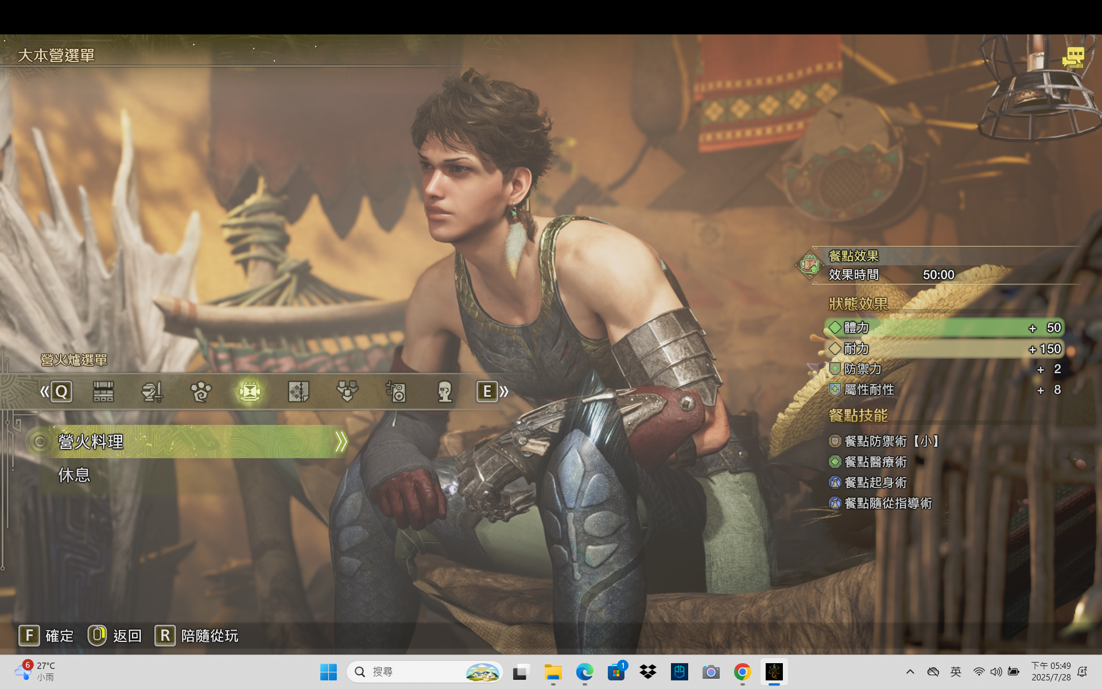This screenshot has width=1102, height=689.
Task: Confirm with the F 確定 button
Action: [x=46, y=636]
